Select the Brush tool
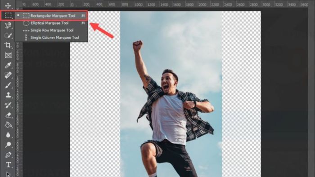The image size is (315, 177). pyautogui.click(x=8, y=85)
